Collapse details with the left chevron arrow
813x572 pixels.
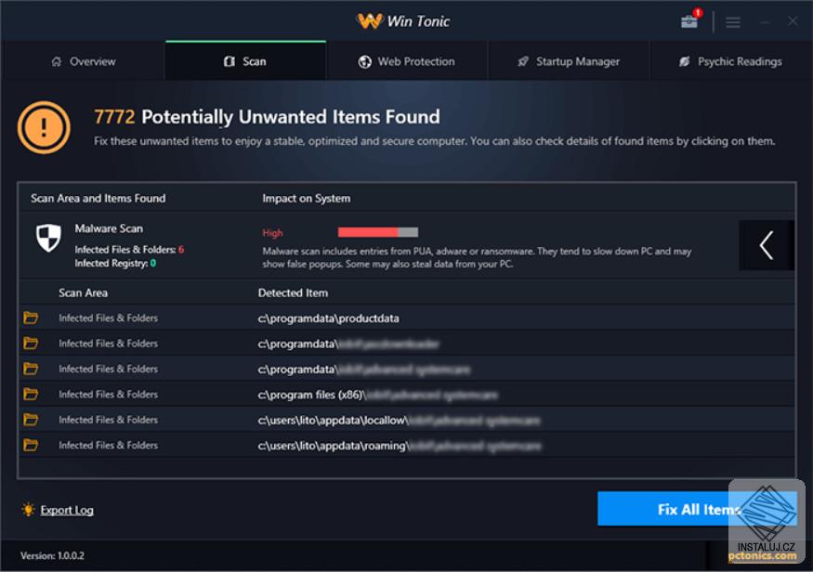click(x=766, y=245)
